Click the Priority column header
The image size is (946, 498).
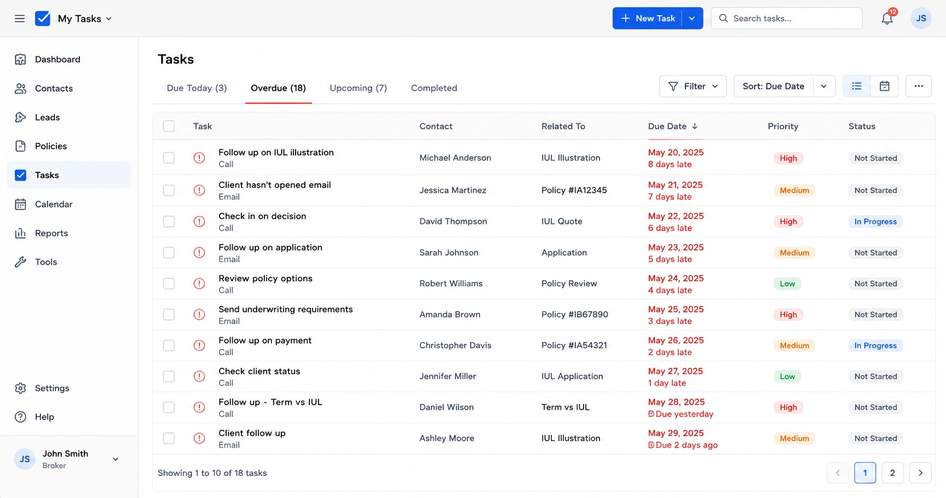point(783,126)
